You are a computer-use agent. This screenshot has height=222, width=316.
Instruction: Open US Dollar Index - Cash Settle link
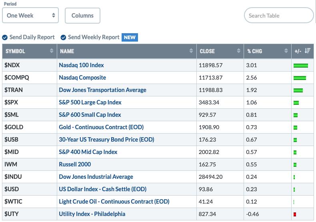pyautogui.click(x=102, y=189)
